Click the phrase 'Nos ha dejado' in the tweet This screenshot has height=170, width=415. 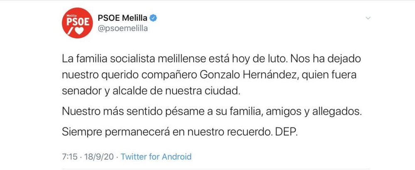(326, 59)
